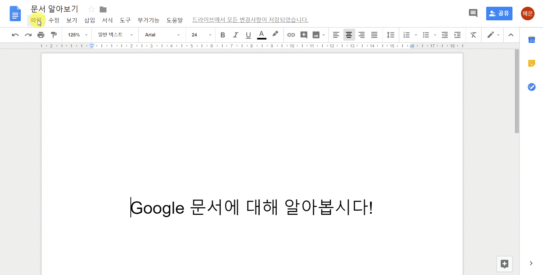Expand the editing mode dropdown arrow

coord(498,35)
